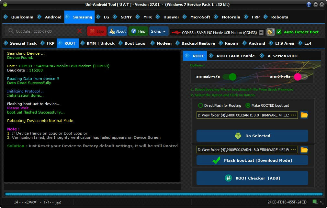Click the log line 'boot.uat flashed Successfully...'

(36, 112)
